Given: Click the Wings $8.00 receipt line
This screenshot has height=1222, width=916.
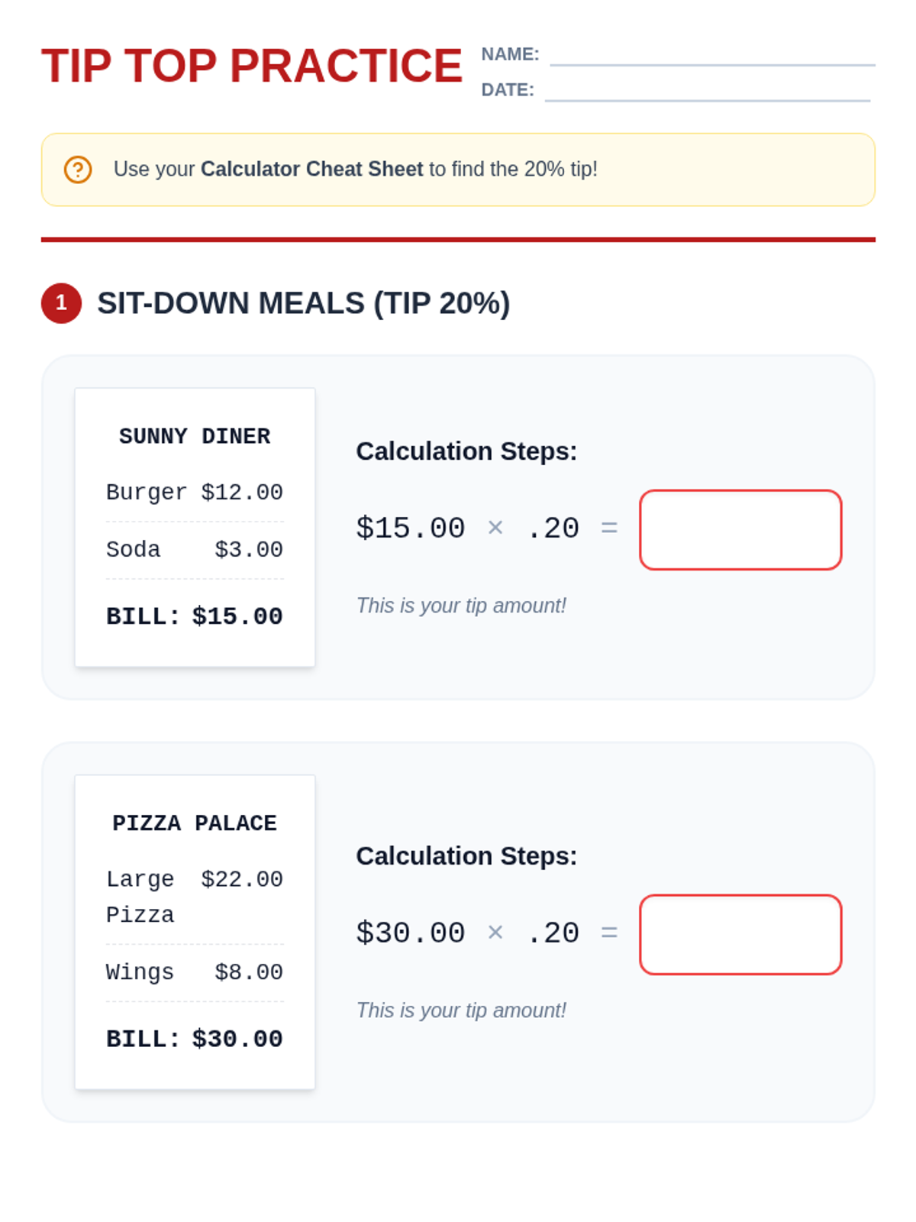Looking at the screenshot, I should tap(195, 972).
